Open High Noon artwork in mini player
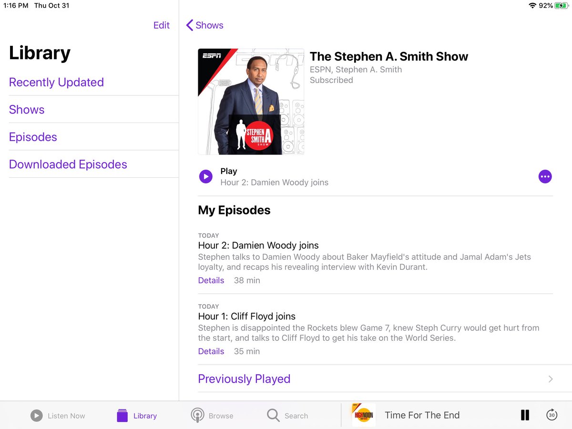572x429 pixels. click(x=364, y=415)
